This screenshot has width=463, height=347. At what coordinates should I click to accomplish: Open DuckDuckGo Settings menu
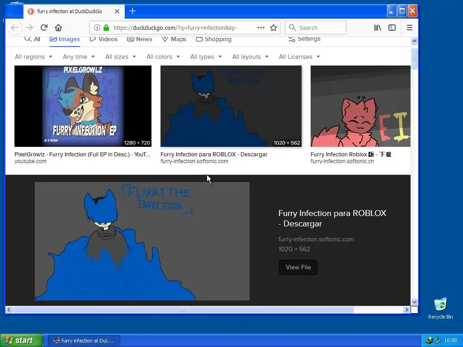(x=304, y=39)
